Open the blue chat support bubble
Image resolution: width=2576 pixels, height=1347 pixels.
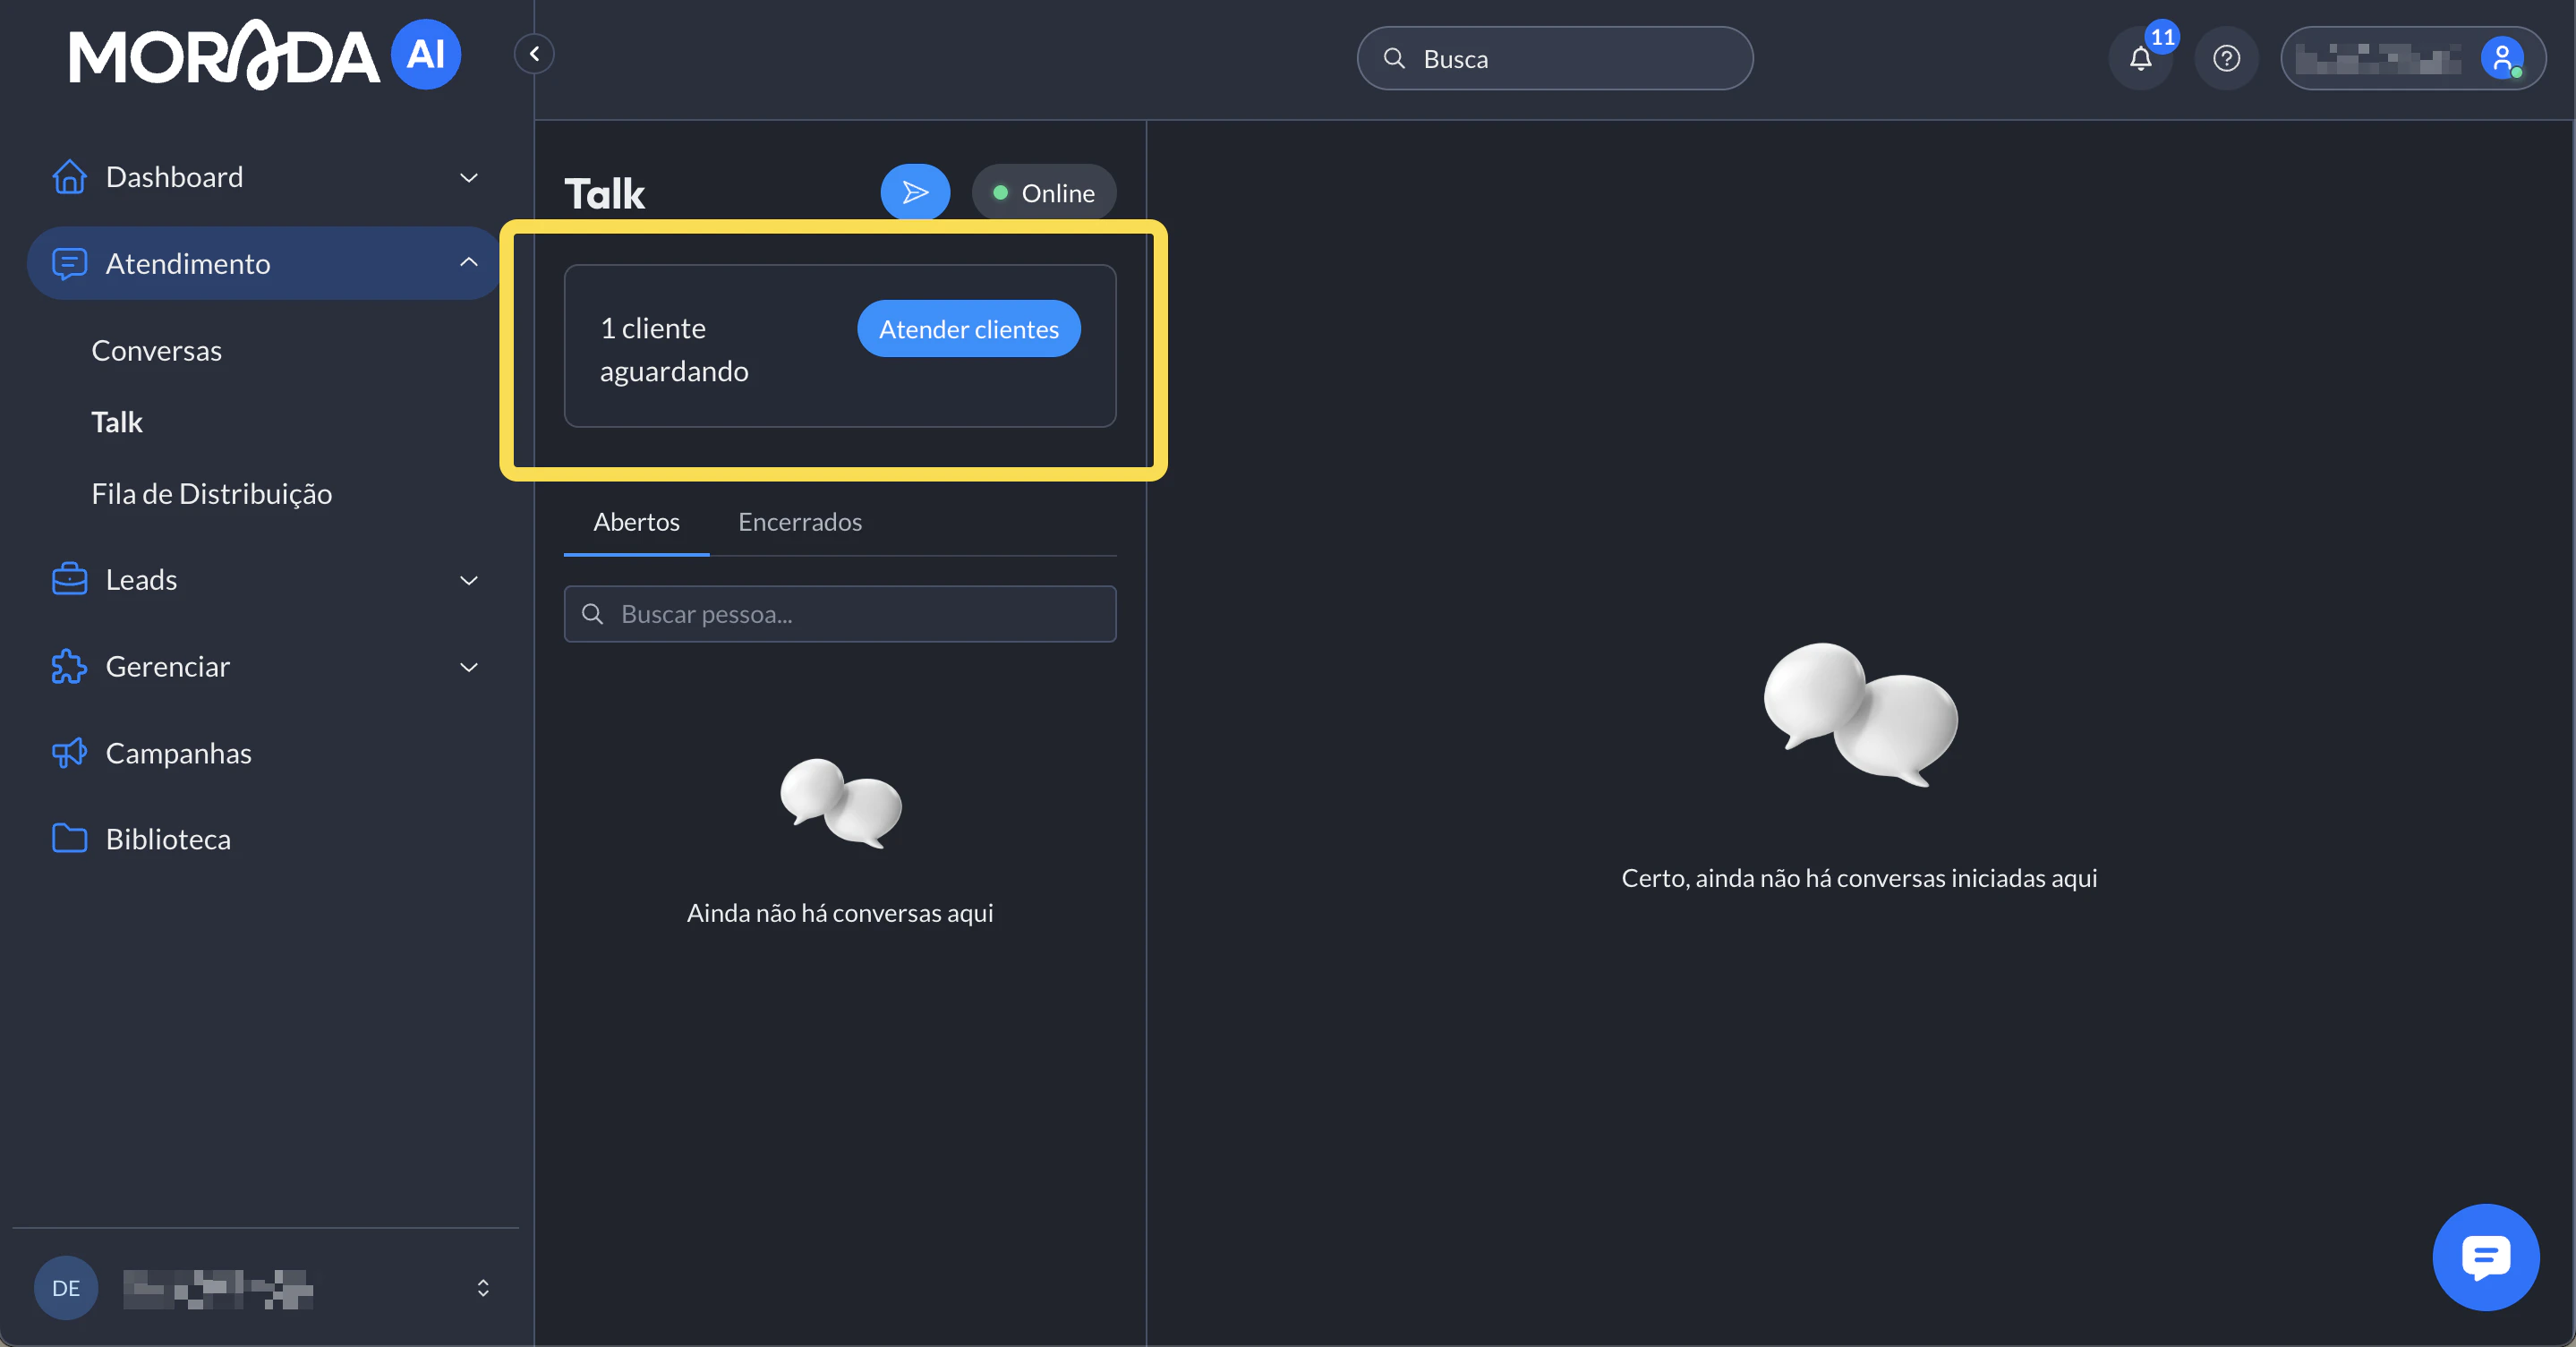[x=2485, y=1257]
